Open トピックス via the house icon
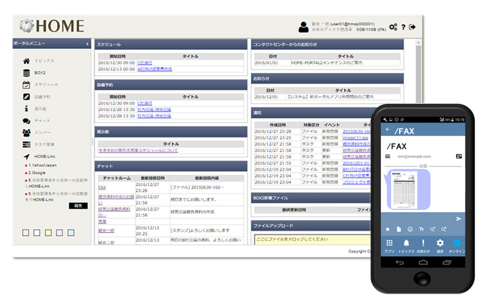This screenshot has width=483, height=301. click(x=26, y=61)
